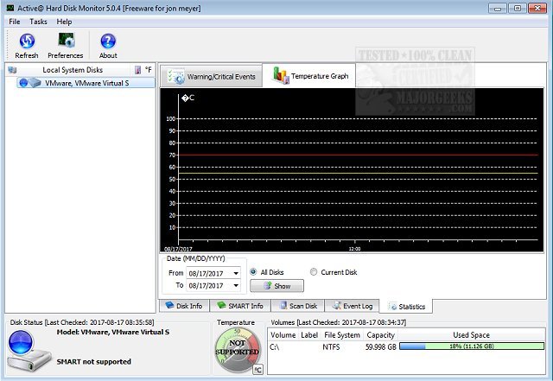Close the Hard Disk Monitor window
The height and width of the screenshot is (381, 553).
pyautogui.click(x=537, y=8)
